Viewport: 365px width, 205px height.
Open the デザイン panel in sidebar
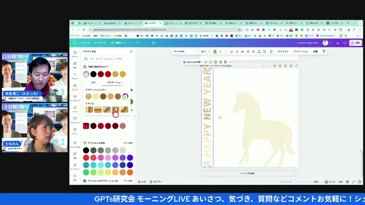click(x=75, y=54)
